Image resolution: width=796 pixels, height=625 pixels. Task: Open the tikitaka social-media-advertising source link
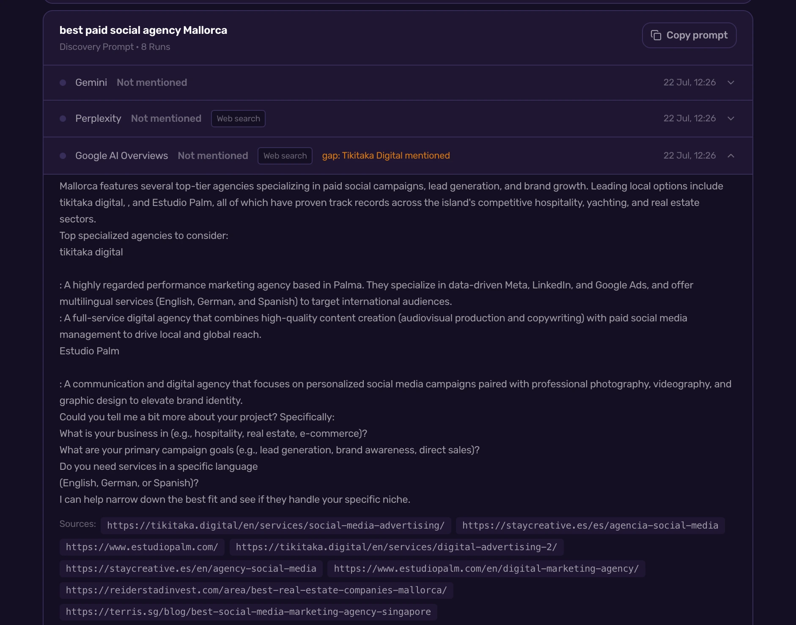pos(276,525)
